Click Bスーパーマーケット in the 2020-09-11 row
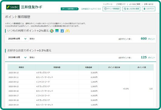Screen dimensions: 161x110 tap(45, 77)
